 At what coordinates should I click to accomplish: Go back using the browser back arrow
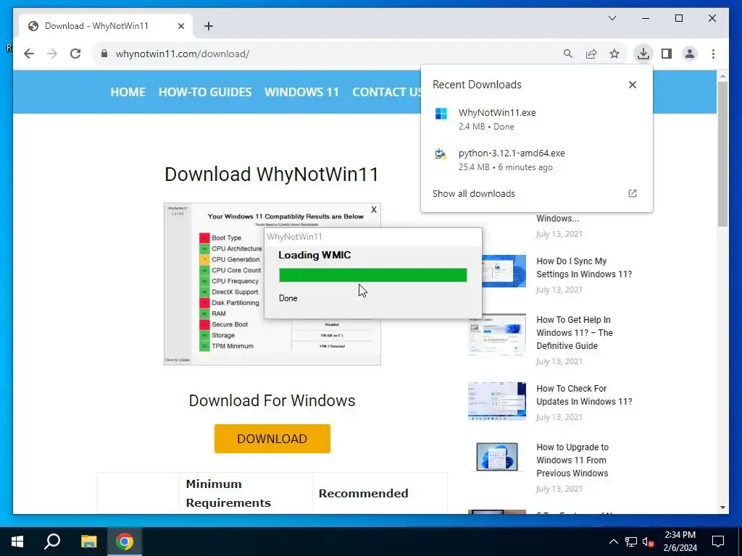[29, 54]
